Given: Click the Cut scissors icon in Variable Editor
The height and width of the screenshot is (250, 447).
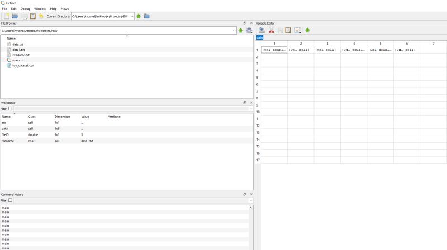Looking at the screenshot, I should 272,30.
